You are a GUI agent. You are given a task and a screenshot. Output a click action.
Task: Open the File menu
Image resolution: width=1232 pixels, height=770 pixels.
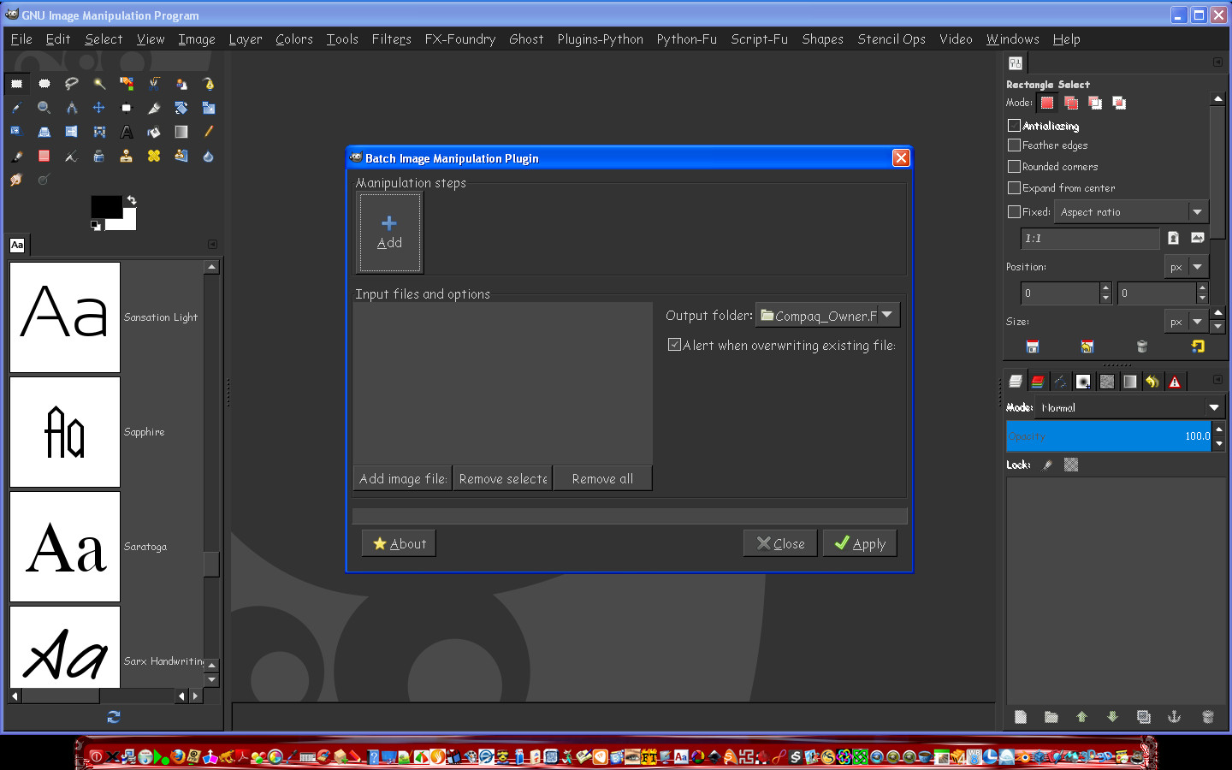coord(21,39)
